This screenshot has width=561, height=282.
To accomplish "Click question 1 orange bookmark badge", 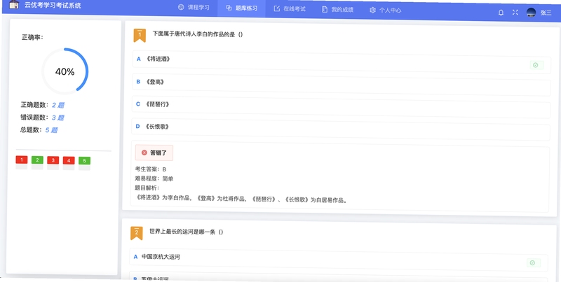I will [140, 36].
